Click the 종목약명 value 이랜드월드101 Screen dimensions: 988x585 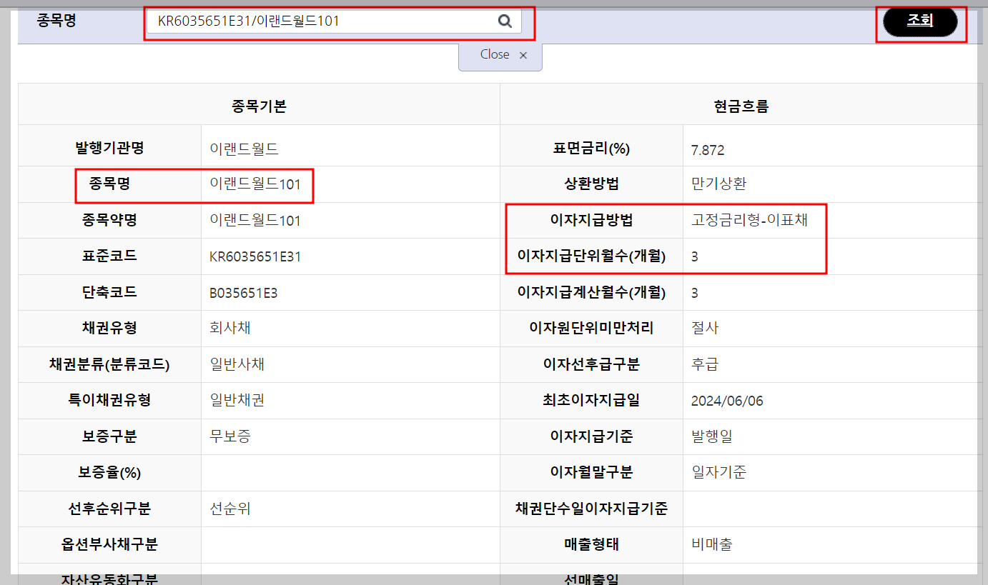pyautogui.click(x=255, y=221)
